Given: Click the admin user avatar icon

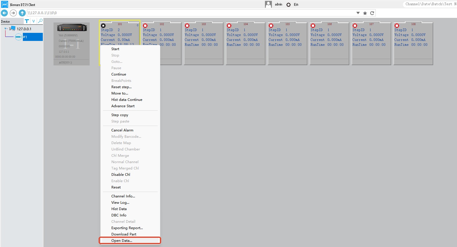Looking at the screenshot, I should pyautogui.click(x=268, y=4).
